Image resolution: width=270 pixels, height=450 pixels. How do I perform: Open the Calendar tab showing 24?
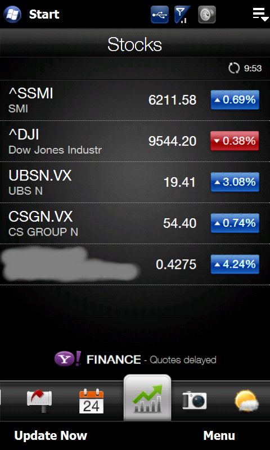[x=91, y=400]
